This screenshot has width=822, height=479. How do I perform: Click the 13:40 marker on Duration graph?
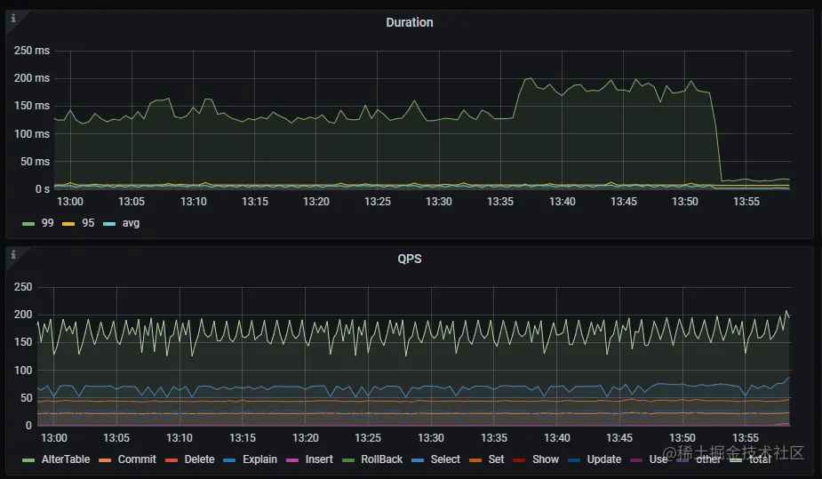click(x=562, y=202)
